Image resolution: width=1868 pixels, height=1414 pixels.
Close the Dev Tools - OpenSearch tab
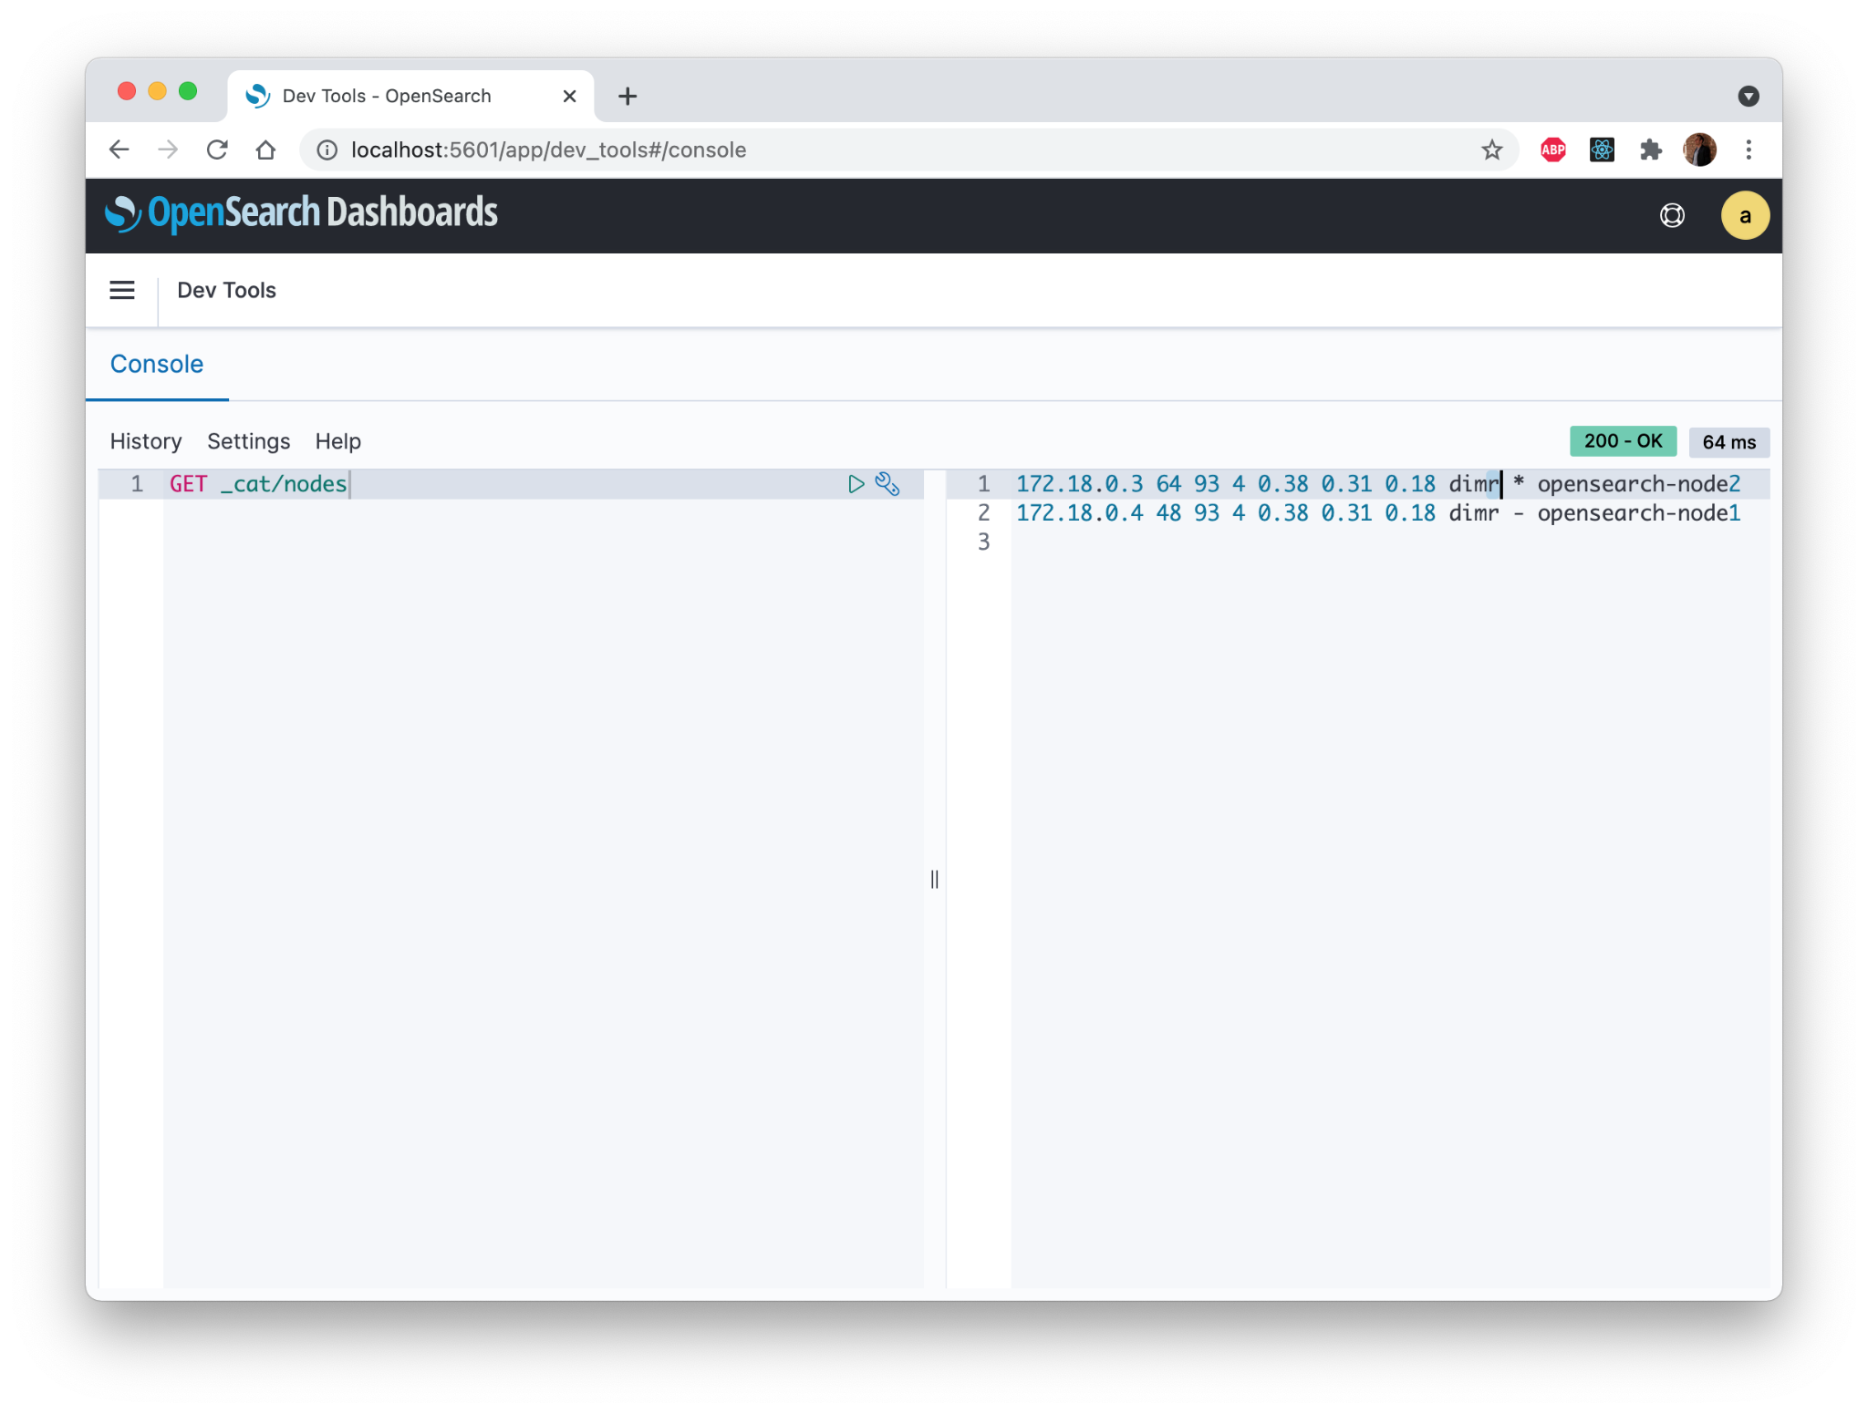(x=569, y=96)
